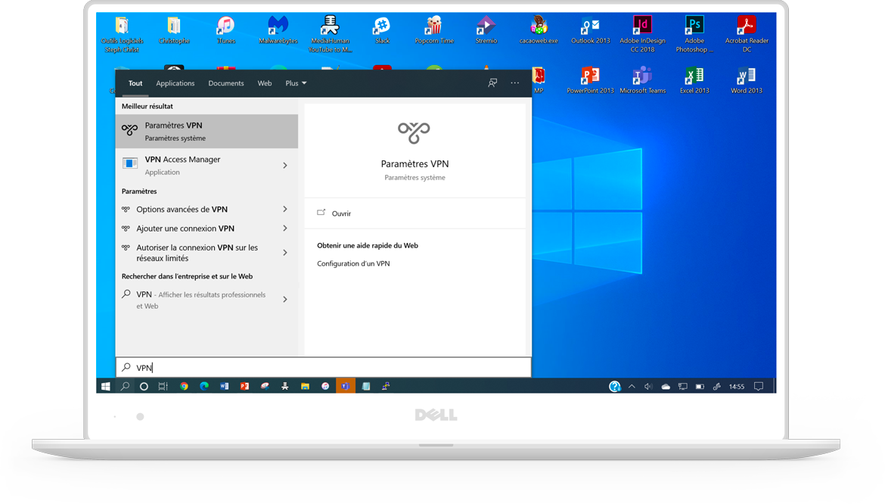Open Adobe Photoshop desktop icon
The width and height of the screenshot is (885, 504).
pyautogui.click(x=694, y=29)
